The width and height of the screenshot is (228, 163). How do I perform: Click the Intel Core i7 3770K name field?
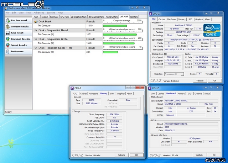click(183, 25)
